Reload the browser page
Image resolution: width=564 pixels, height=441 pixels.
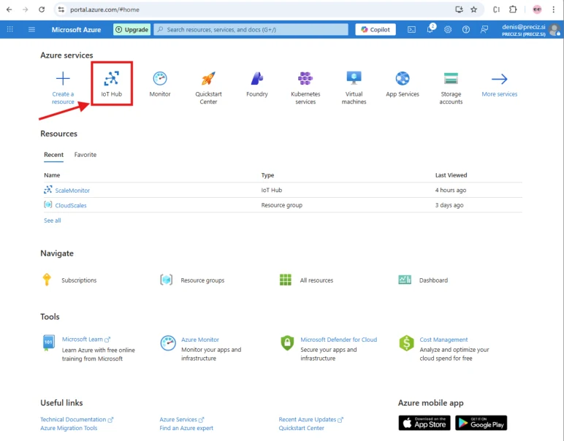pyautogui.click(x=42, y=9)
